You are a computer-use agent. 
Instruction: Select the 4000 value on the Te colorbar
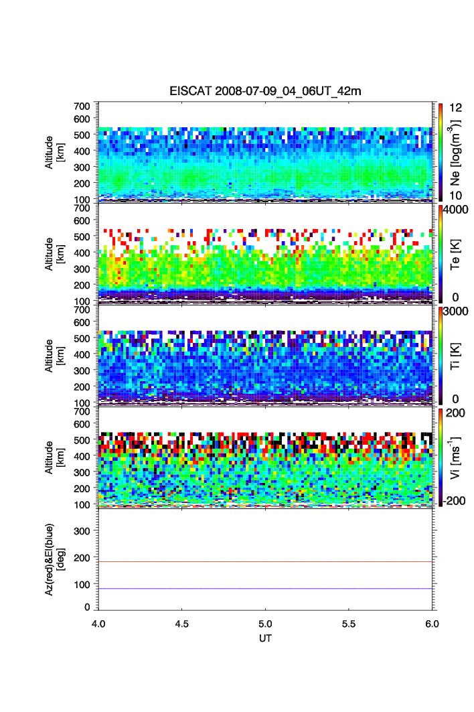pos(456,209)
